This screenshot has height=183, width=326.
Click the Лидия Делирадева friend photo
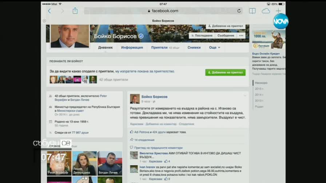point(85,163)
